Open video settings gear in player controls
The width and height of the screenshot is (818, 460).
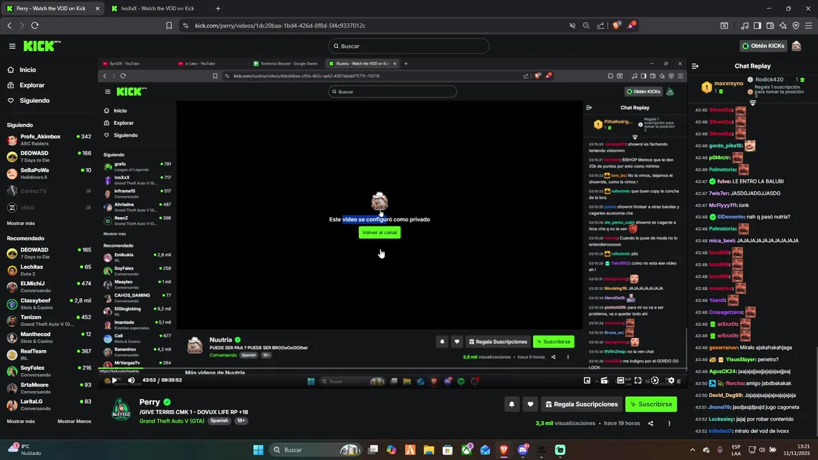(670, 380)
